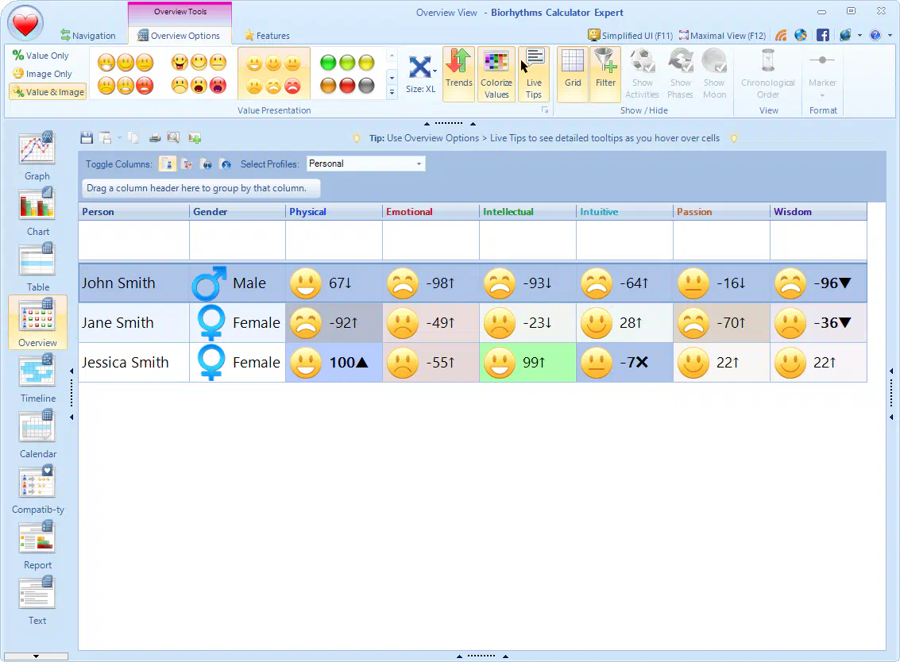Toggle the person columns button
Viewport: 900px width, 662px height.
[168, 164]
